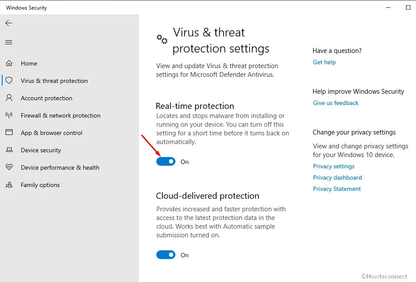Open Account protection via the person icon
The height and width of the screenshot is (282, 416).
(9, 98)
